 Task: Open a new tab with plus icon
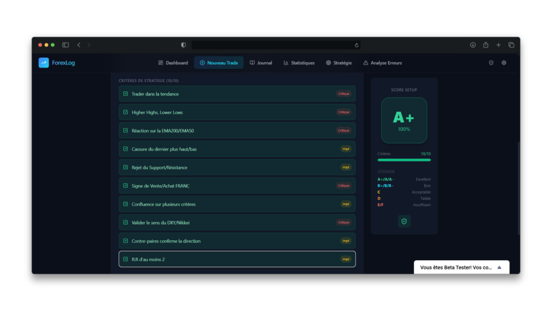(x=499, y=45)
